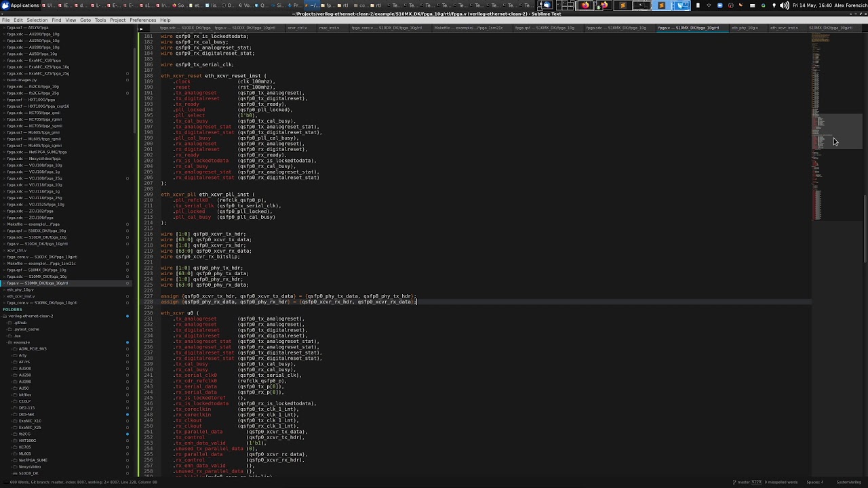
Task: Open the S10DX_DK folder icon
Action: point(15,473)
